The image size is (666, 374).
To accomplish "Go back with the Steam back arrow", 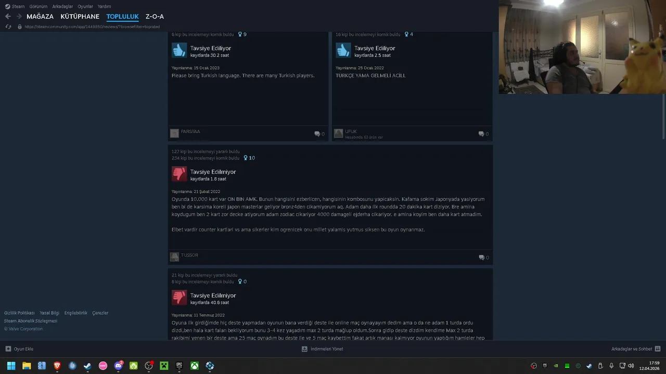I will [8, 17].
